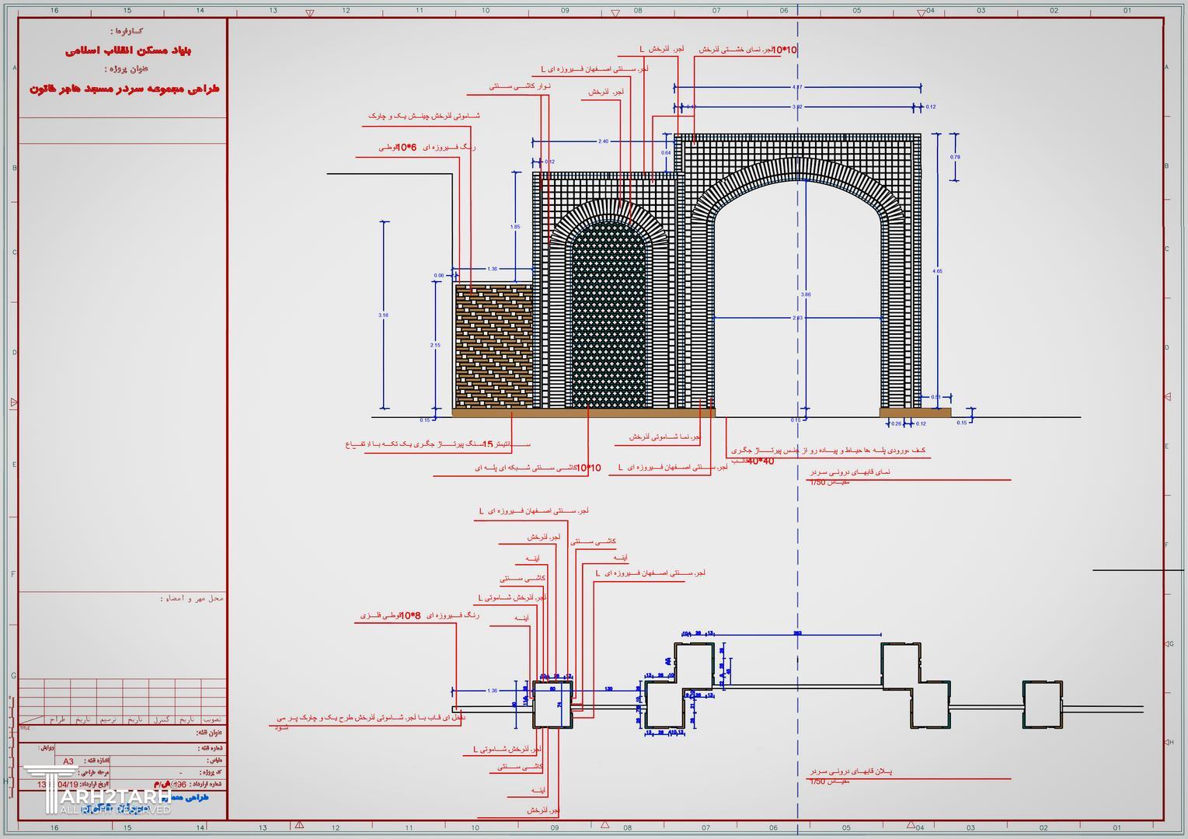Click the 40*40 annotation below the elevation
Image resolution: width=1188 pixels, height=839 pixels.
click(759, 461)
